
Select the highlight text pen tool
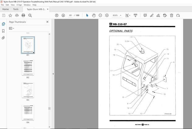[x=152, y=15]
